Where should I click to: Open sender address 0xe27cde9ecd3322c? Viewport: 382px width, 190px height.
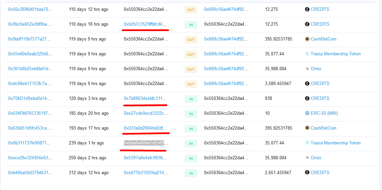[x=146, y=113]
